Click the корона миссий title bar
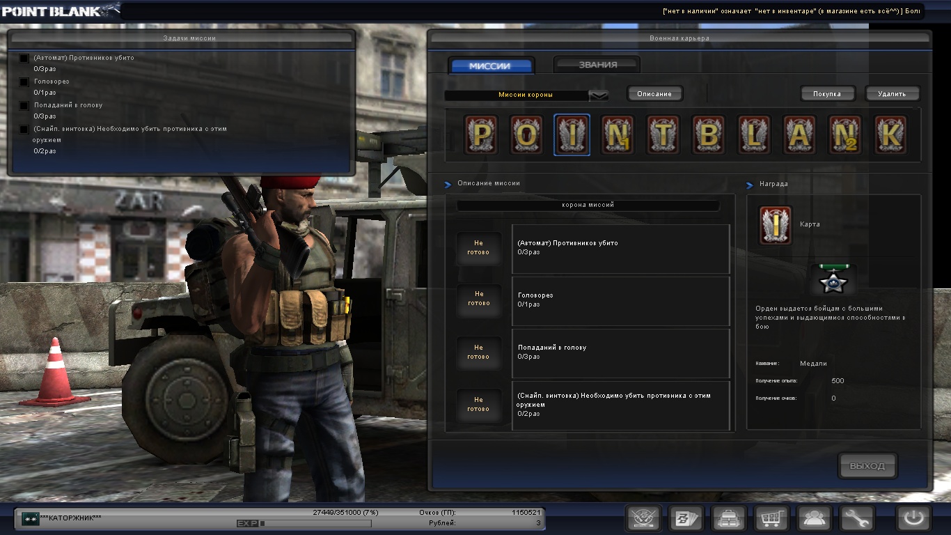The height and width of the screenshot is (535, 951). coord(588,206)
